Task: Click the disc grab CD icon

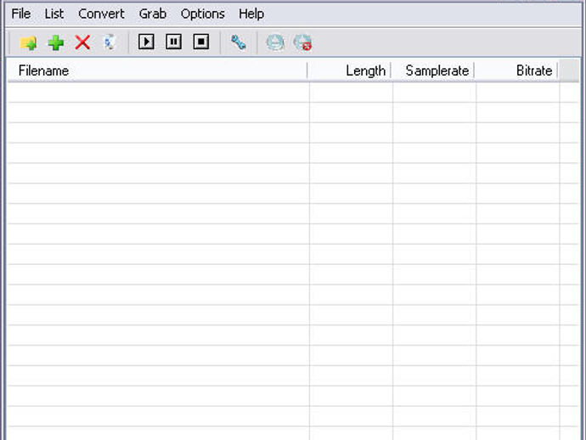Action: (x=275, y=42)
